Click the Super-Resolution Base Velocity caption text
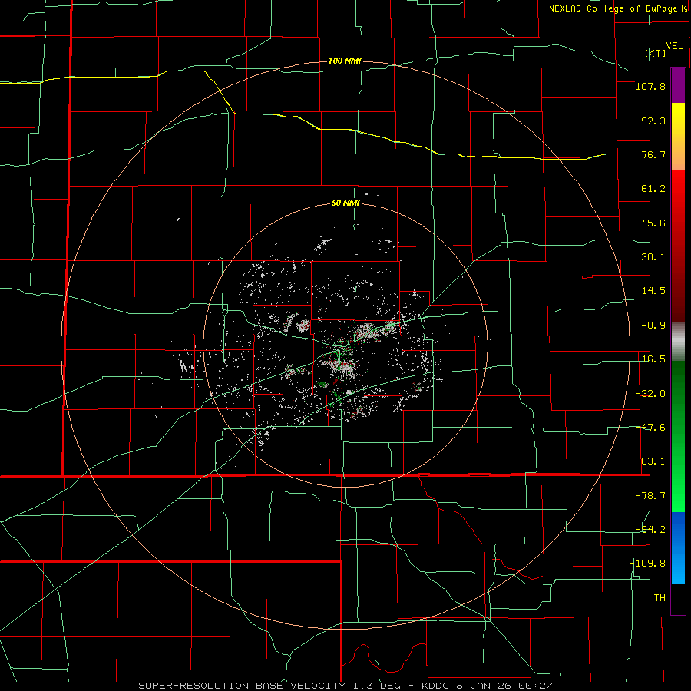 point(345,686)
